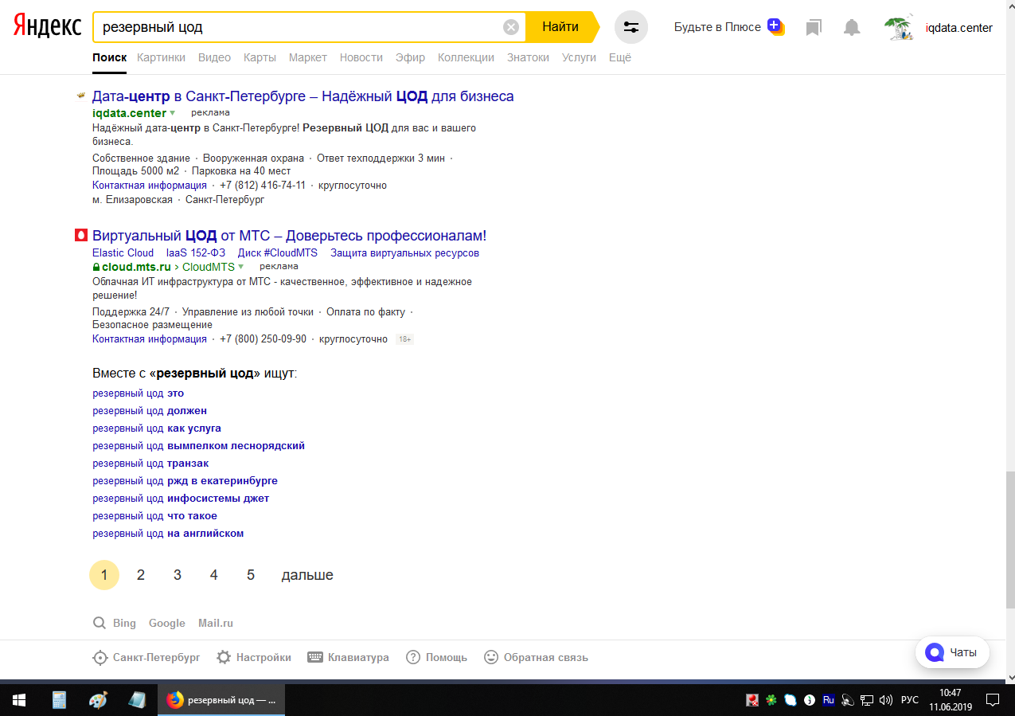This screenshot has height=716, width=1015.
Task: Open the Elastic Cloud sitelink
Action: tap(123, 253)
